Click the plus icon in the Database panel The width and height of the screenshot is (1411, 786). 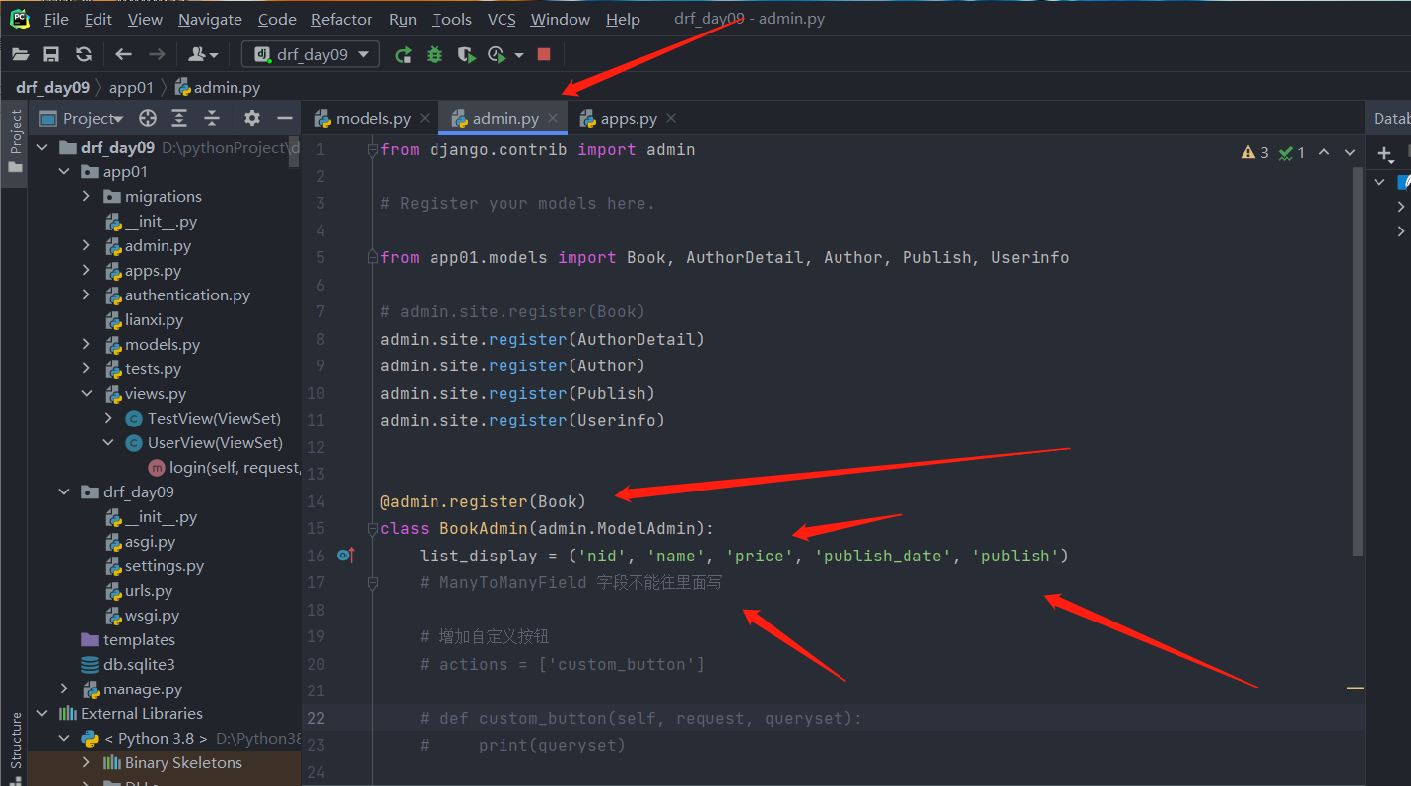(1385, 153)
